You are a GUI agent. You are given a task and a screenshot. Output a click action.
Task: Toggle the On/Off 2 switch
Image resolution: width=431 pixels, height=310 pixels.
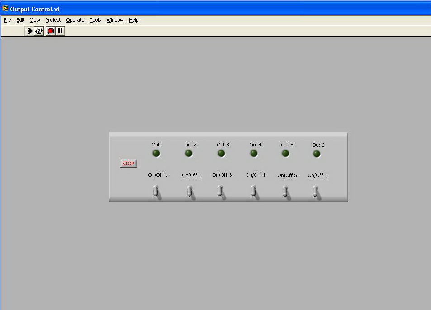[189, 191]
